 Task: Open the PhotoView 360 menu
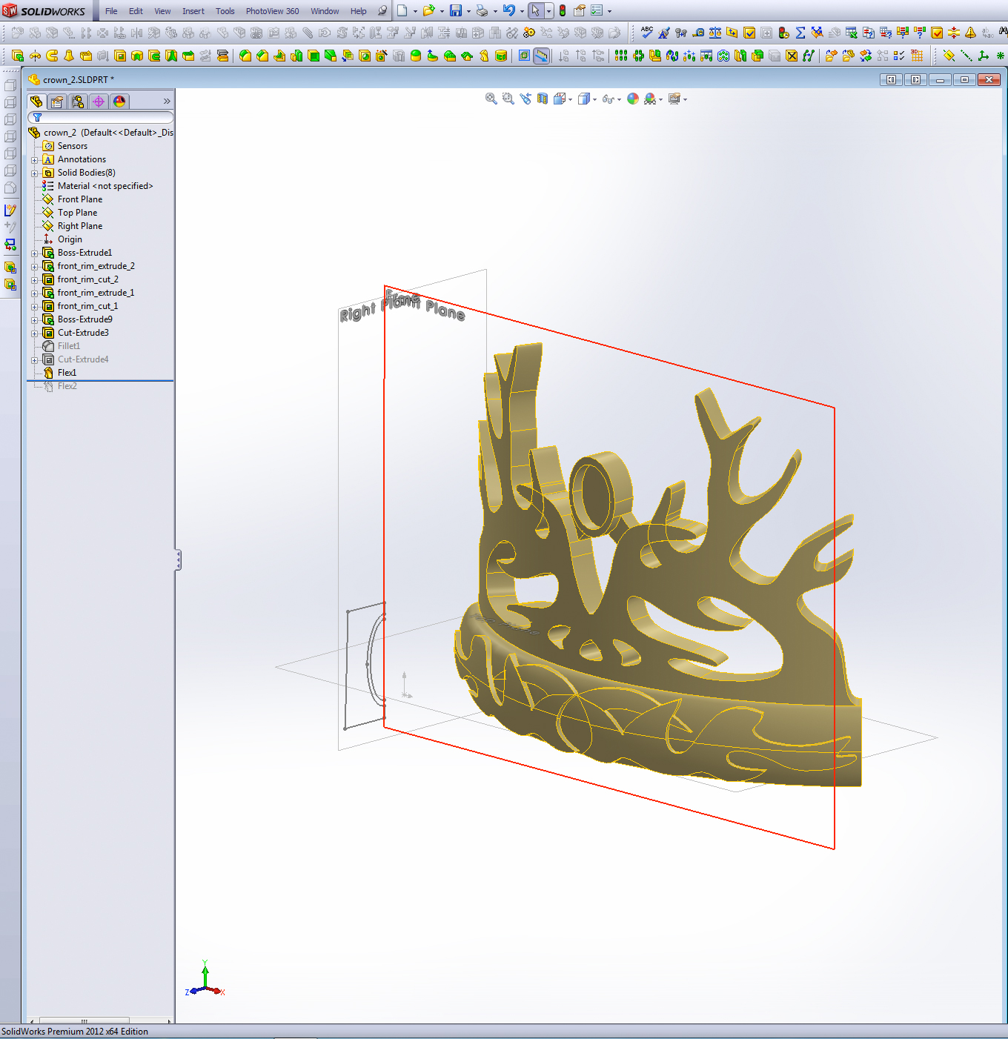tap(273, 11)
